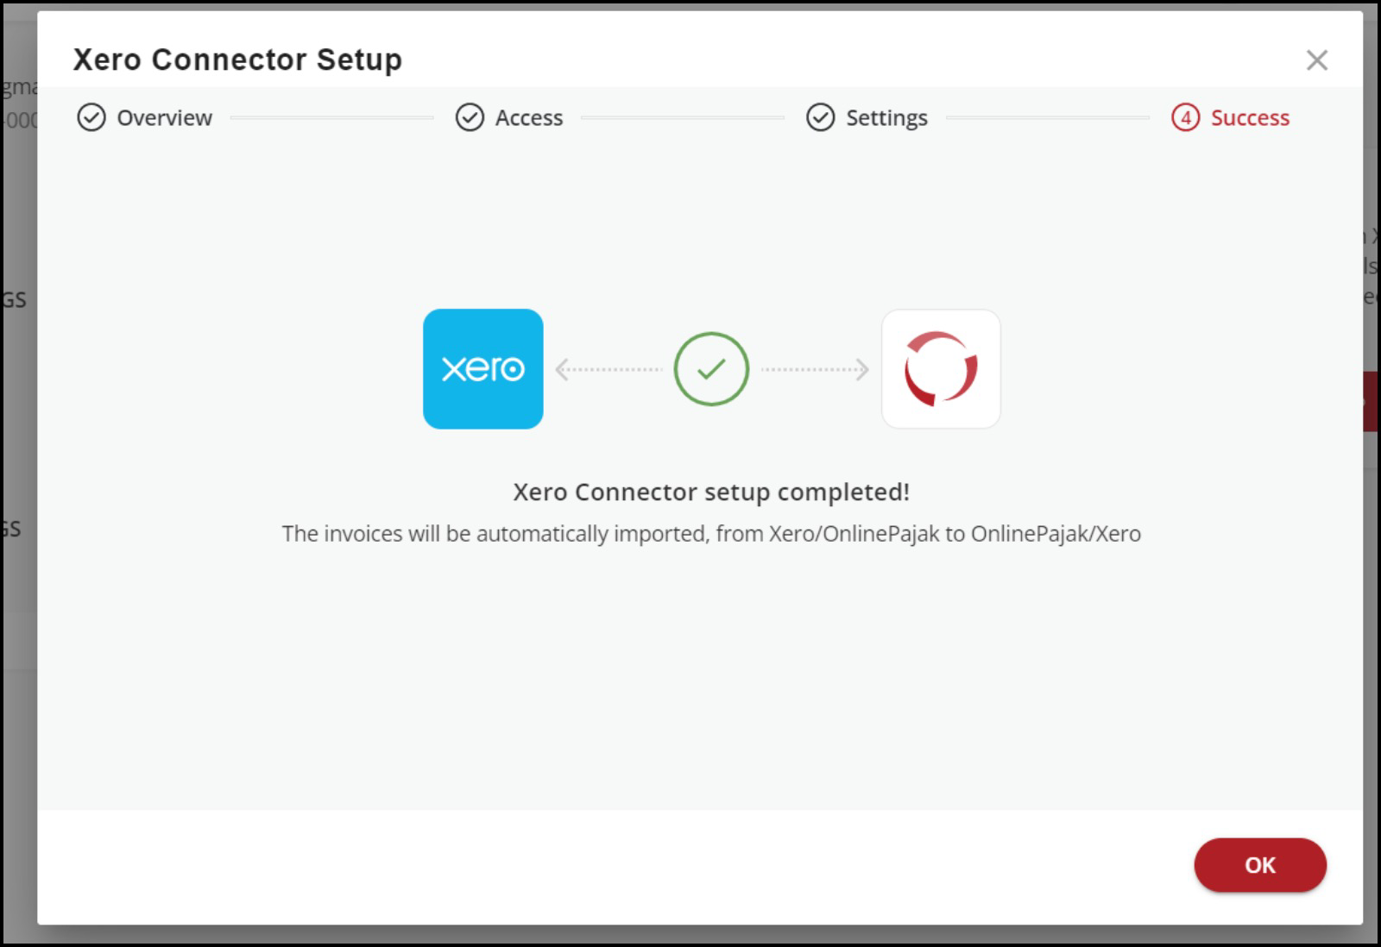Go to the Overview step label
1381x947 pixels.
click(164, 117)
